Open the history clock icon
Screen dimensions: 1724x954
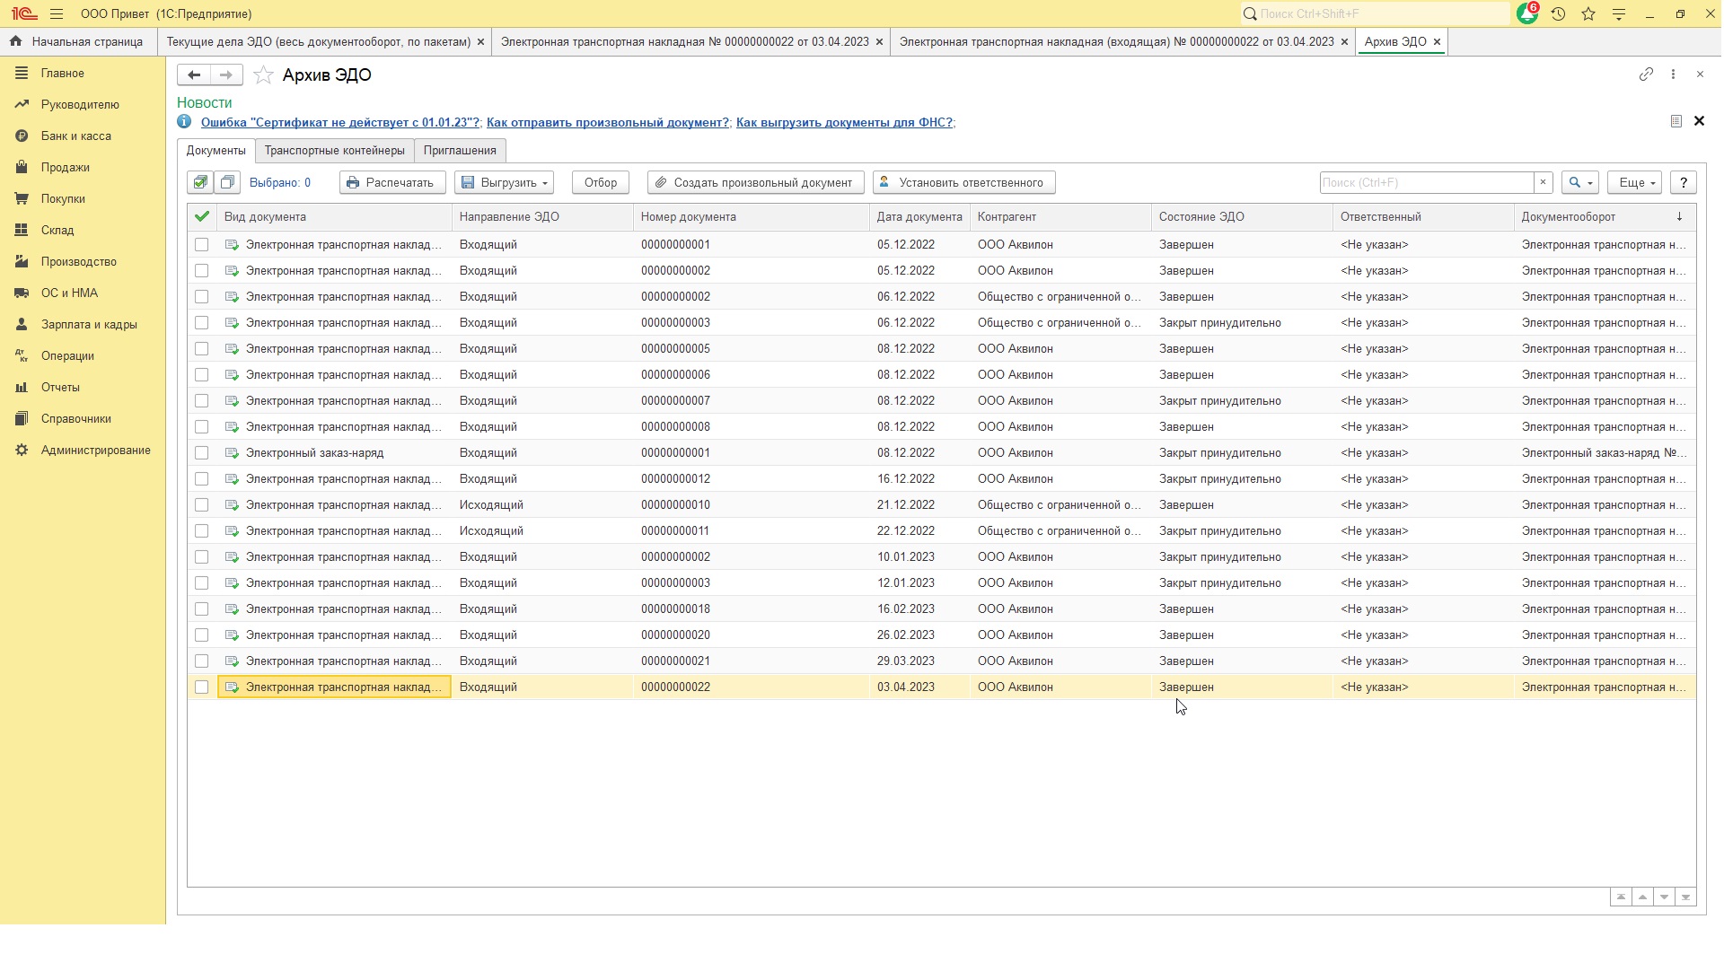pos(1559,13)
